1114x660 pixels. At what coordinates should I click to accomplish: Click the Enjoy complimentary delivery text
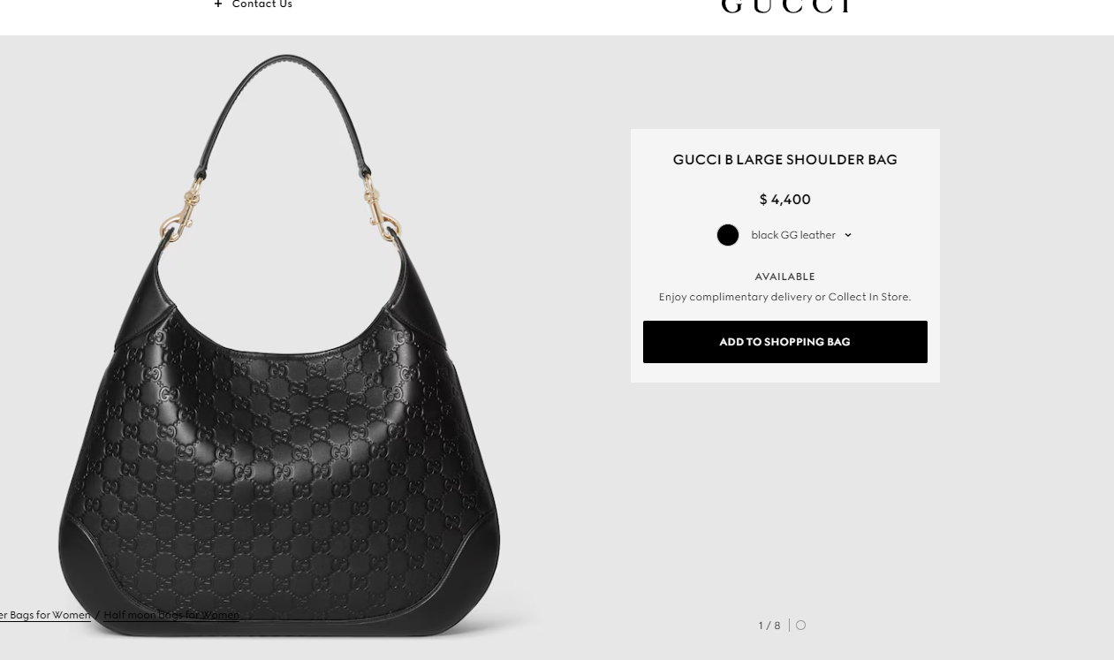click(x=735, y=297)
